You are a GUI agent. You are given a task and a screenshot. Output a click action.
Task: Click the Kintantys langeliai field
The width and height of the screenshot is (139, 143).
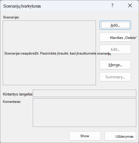[85, 93]
